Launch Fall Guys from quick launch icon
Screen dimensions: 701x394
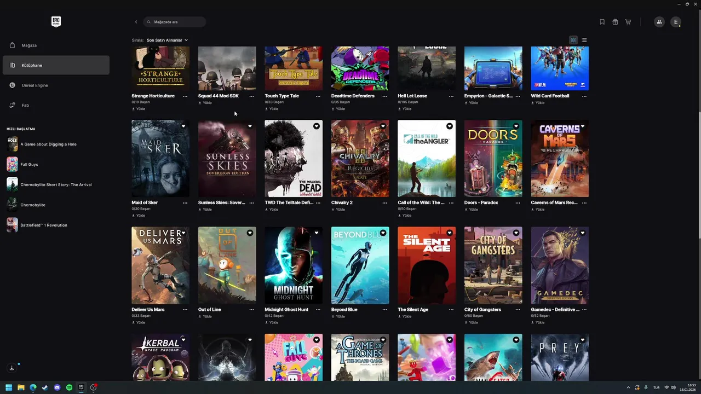(12, 164)
